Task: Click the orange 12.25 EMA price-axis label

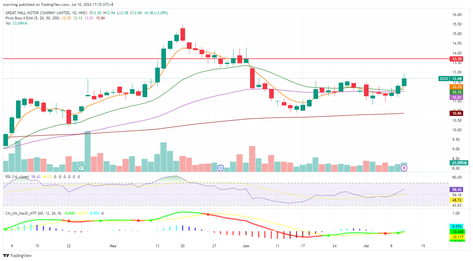Action: (457, 87)
